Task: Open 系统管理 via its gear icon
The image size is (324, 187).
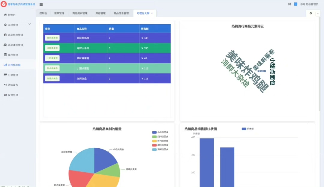Action: (5, 25)
